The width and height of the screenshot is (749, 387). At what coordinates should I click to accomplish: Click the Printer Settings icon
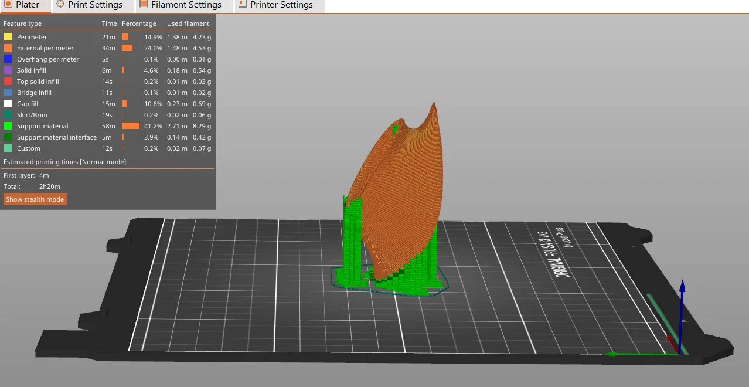[243, 4]
